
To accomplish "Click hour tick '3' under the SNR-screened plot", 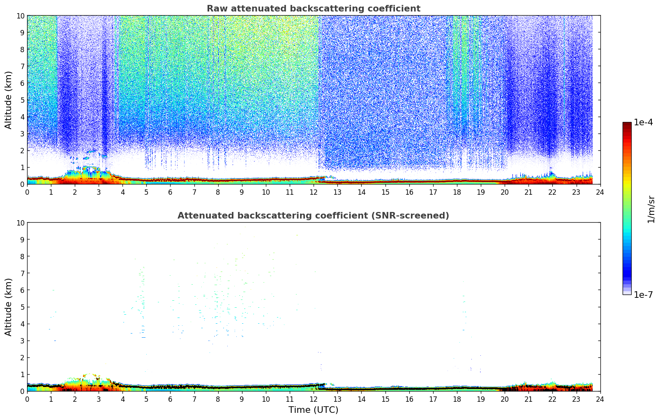I will click(x=99, y=399).
